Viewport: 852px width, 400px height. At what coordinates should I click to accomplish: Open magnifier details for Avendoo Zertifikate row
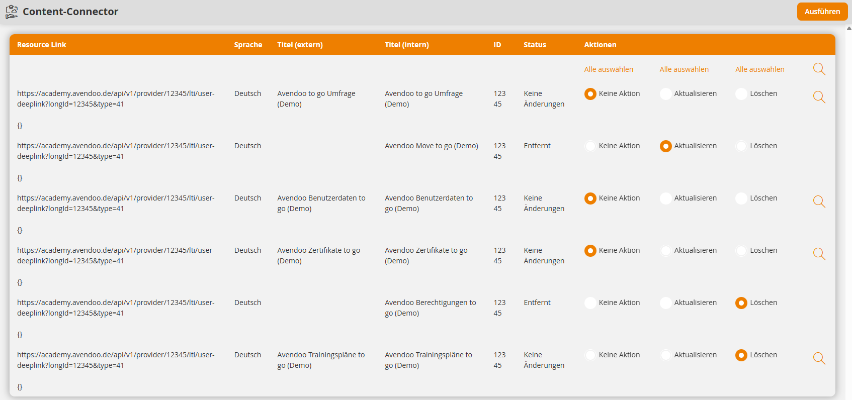tap(819, 254)
